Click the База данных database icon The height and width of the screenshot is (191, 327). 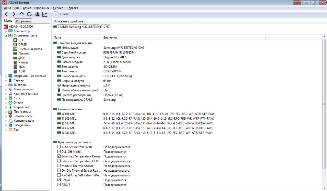pyautogui.click(x=10, y=125)
